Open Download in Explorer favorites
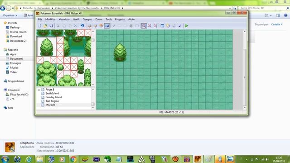This screenshot has width=290, height=163. coord(16,36)
